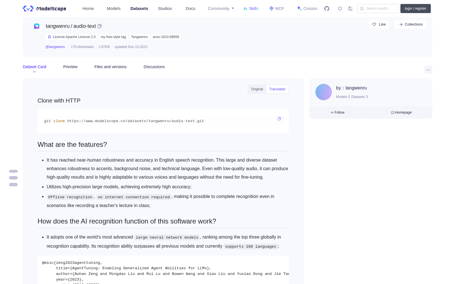
Task: Open the GitHub icon link
Action: (x=327, y=9)
